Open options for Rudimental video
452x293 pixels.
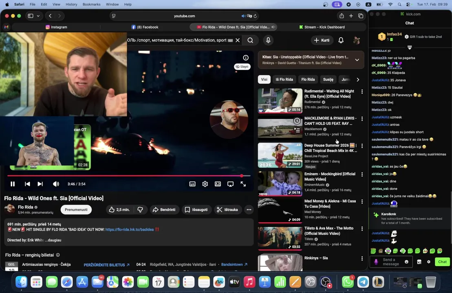362,92
